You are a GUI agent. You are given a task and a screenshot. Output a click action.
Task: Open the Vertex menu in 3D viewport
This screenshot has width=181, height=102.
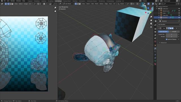(102, 4)
